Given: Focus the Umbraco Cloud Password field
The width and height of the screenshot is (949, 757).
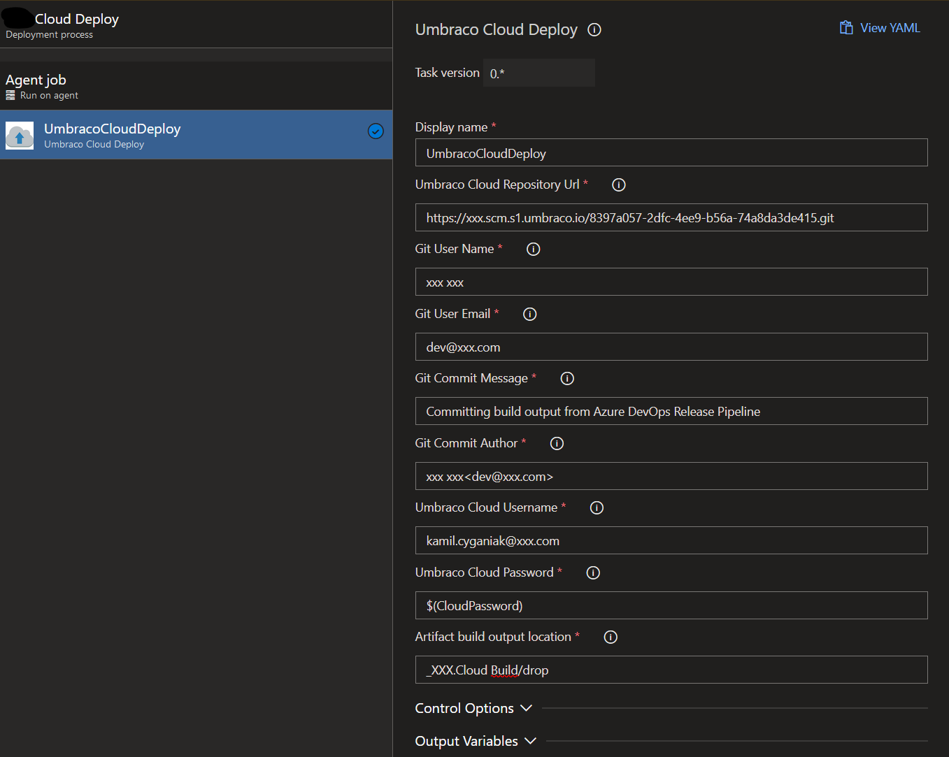Looking at the screenshot, I should (x=671, y=605).
